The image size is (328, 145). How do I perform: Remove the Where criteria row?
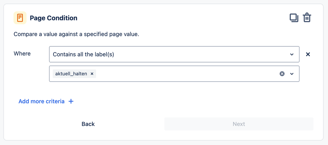pyautogui.click(x=308, y=54)
